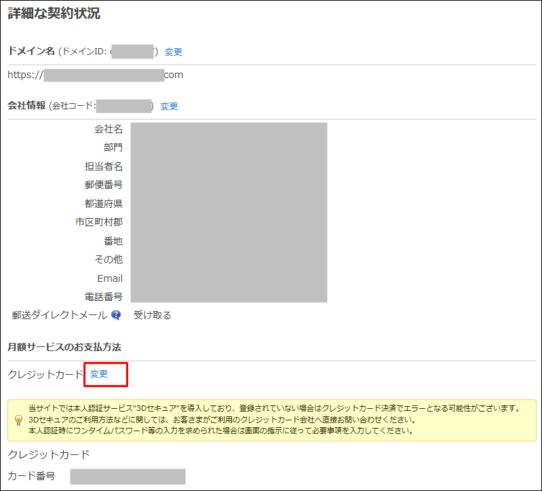Click the Email field label
Viewport: 542px width, 491px height.
point(110,278)
